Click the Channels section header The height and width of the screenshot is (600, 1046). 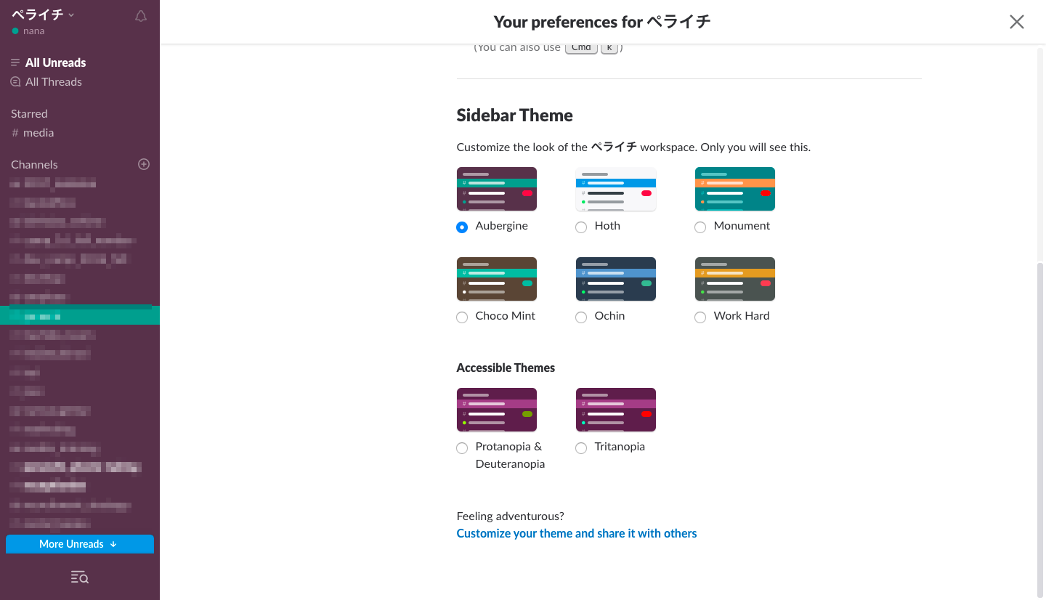34,164
